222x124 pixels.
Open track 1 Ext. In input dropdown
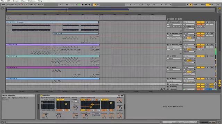[189, 22]
